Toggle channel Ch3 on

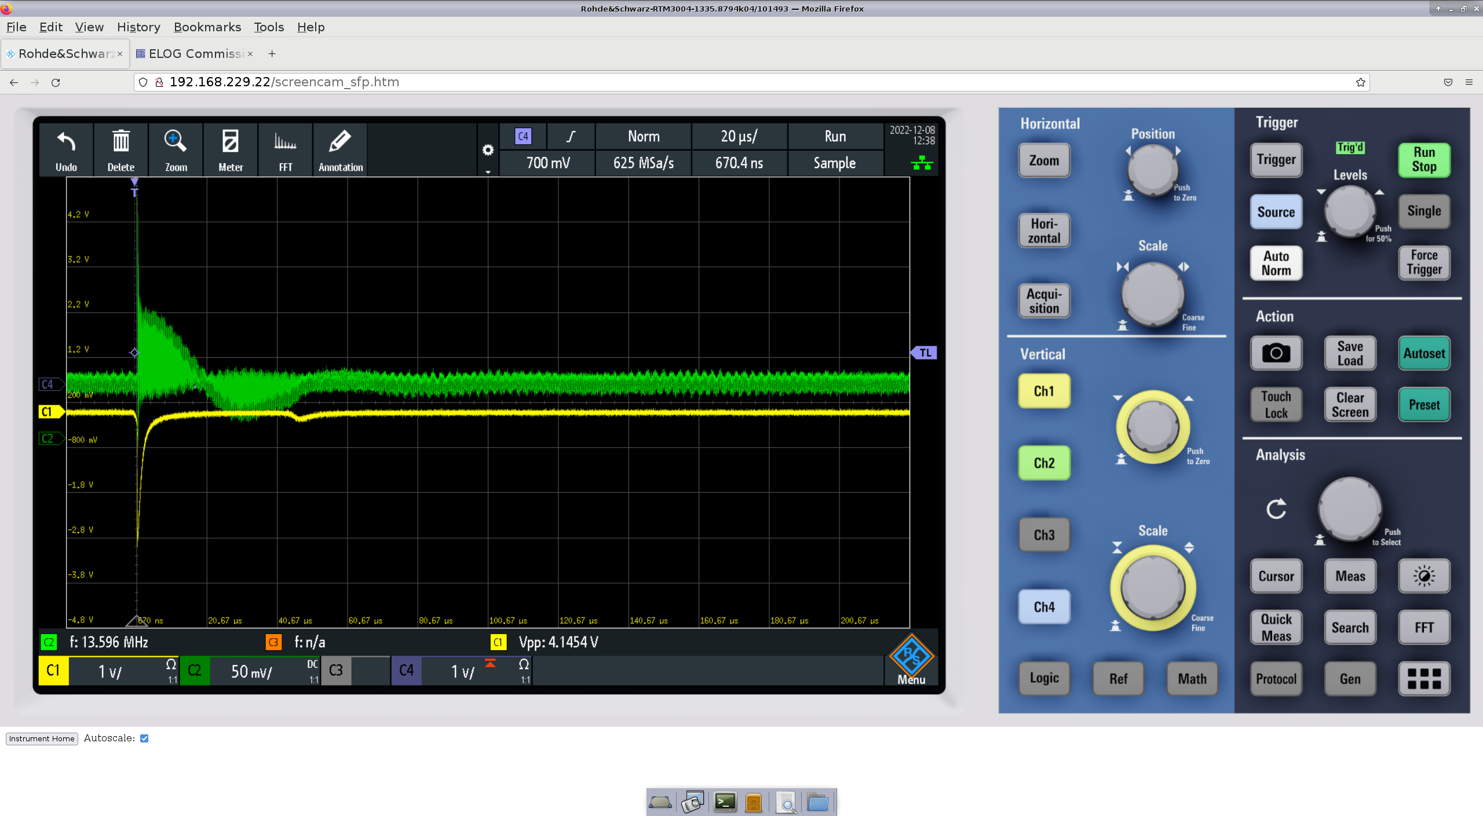(1044, 535)
